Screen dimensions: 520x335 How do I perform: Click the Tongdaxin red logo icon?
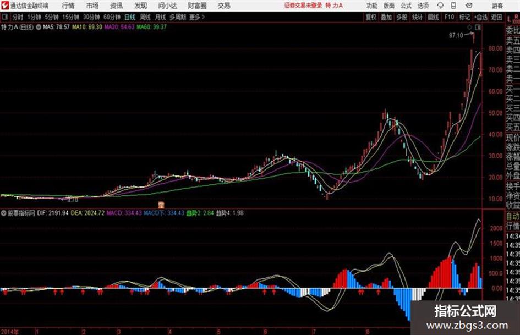pyautogui.click(x=4, y=6)
